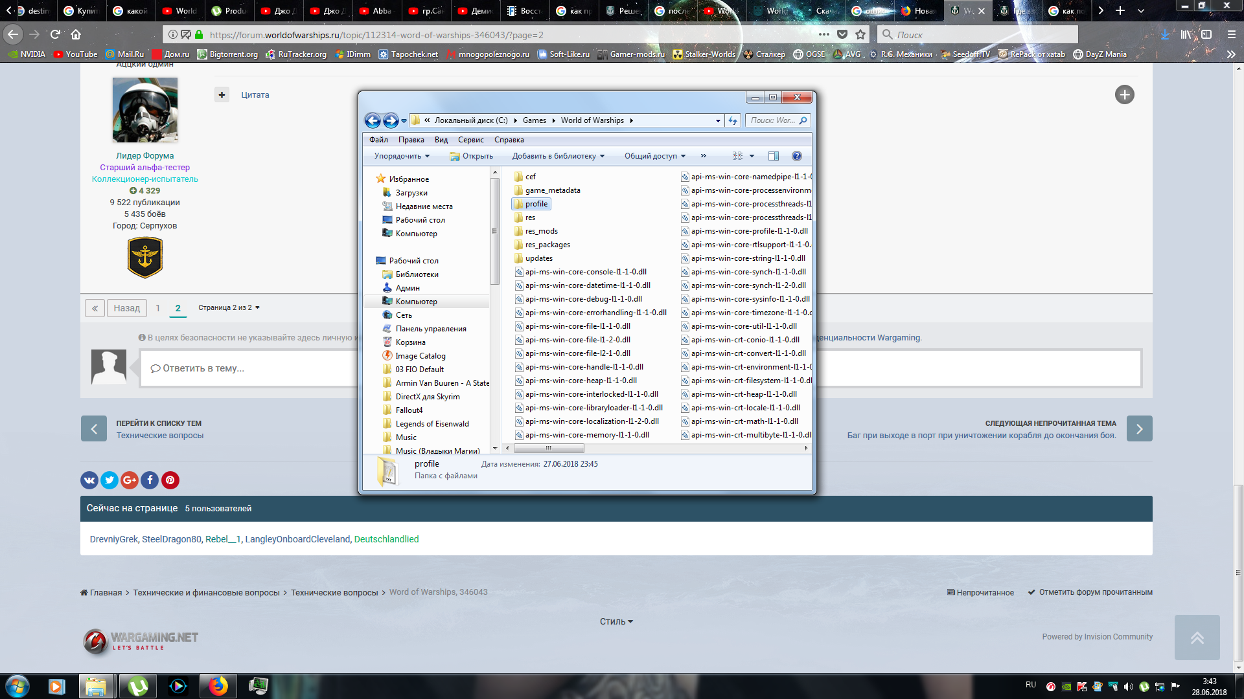Image resolution: width=1244 pixels, height=699 pixels.
Task: Click the Назад pagination button
Action: coord(127,308)
